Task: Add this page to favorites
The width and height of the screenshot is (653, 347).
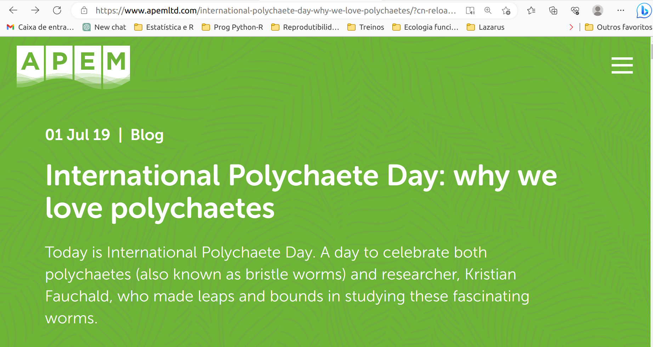Action: (x=506, y=11)
